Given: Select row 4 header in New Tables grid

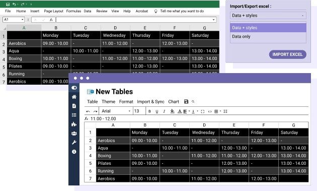Looking at the screenshot, I should coord(90,156).
